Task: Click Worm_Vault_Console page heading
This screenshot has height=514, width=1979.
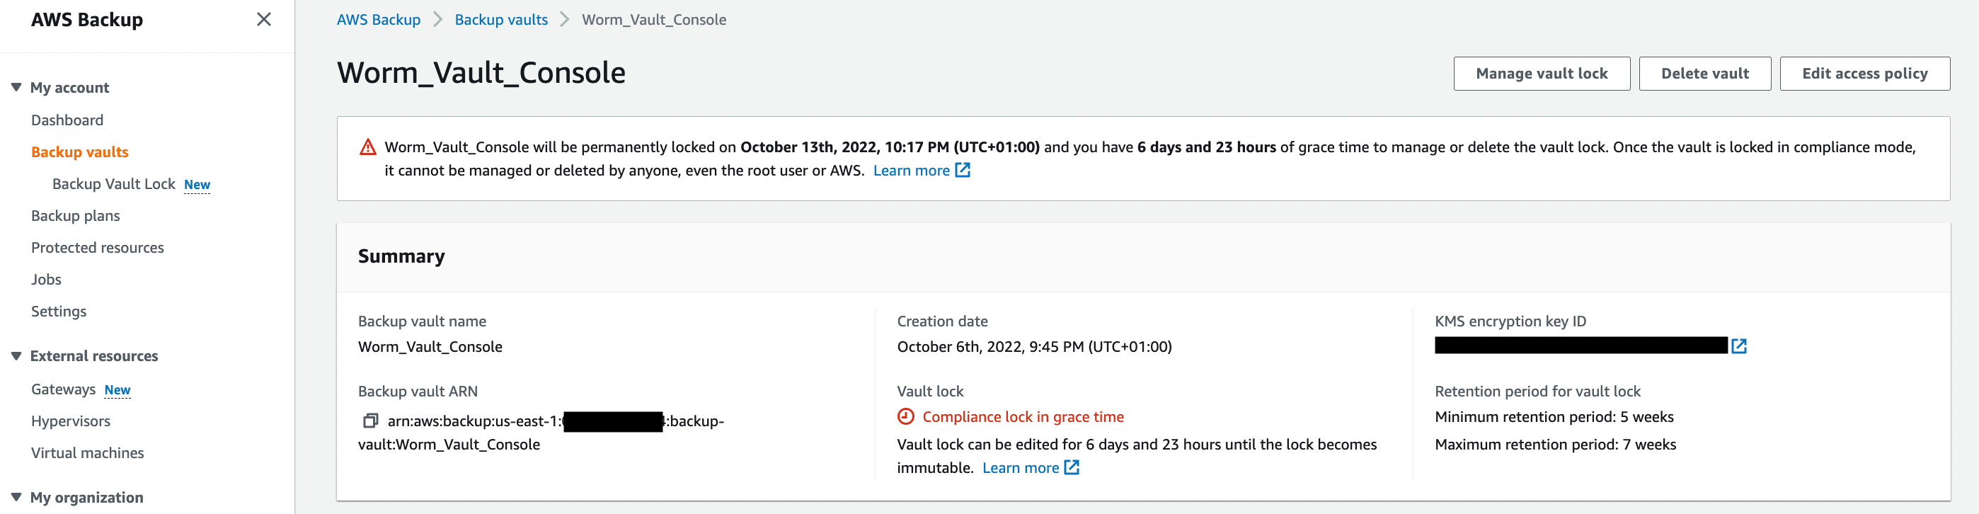Action: [481, 73]
